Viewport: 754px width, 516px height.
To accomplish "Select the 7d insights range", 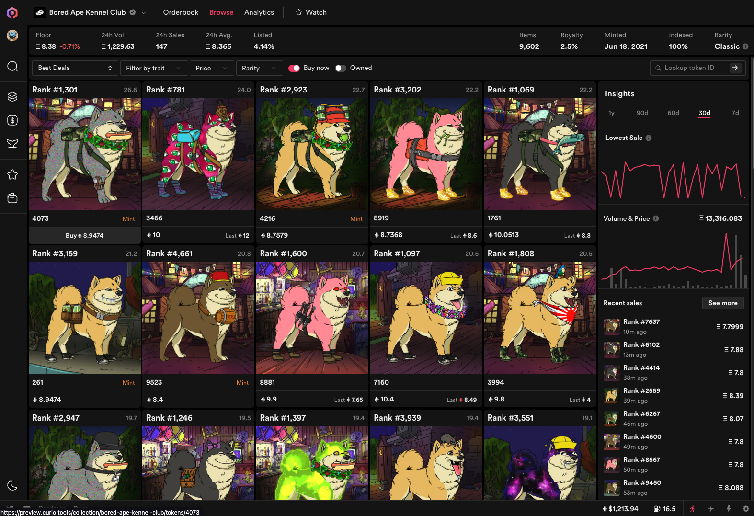I will 735,113.
